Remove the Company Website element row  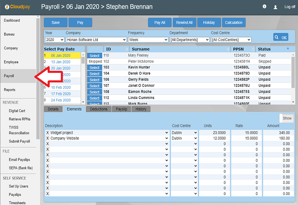click(47, 138)
